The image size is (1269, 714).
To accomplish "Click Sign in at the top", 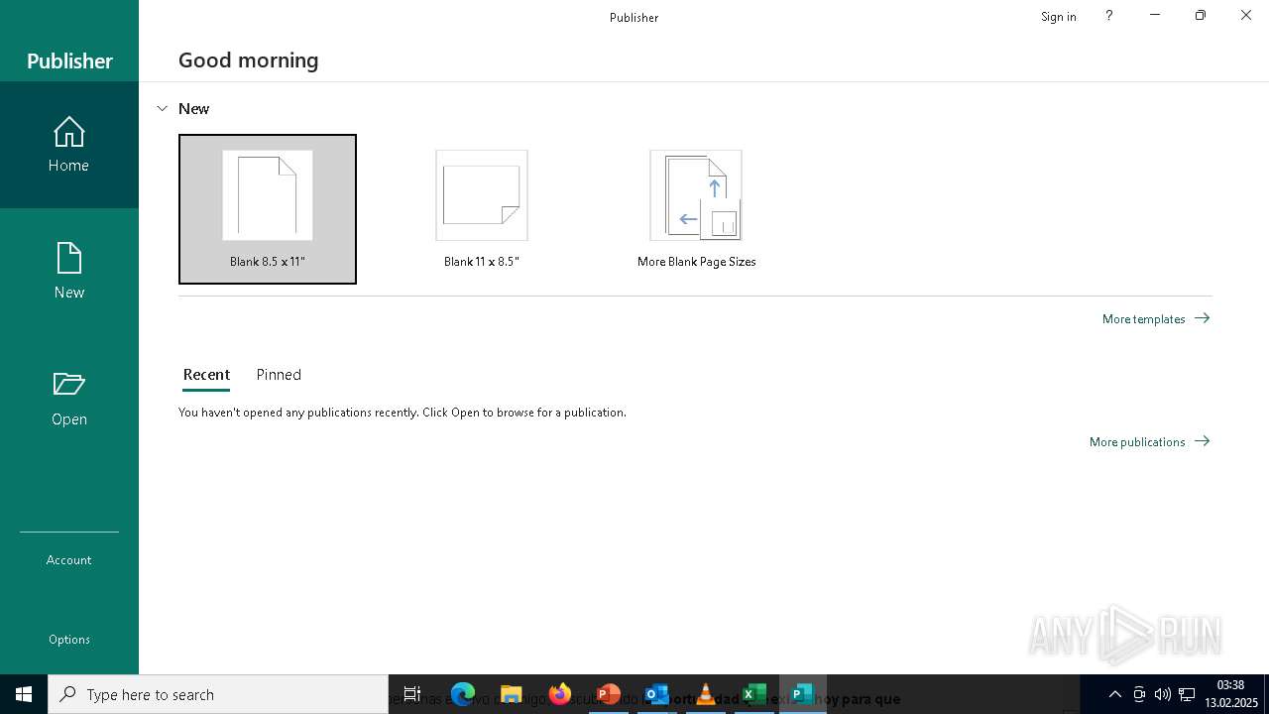I will (x=1058, y=17).
